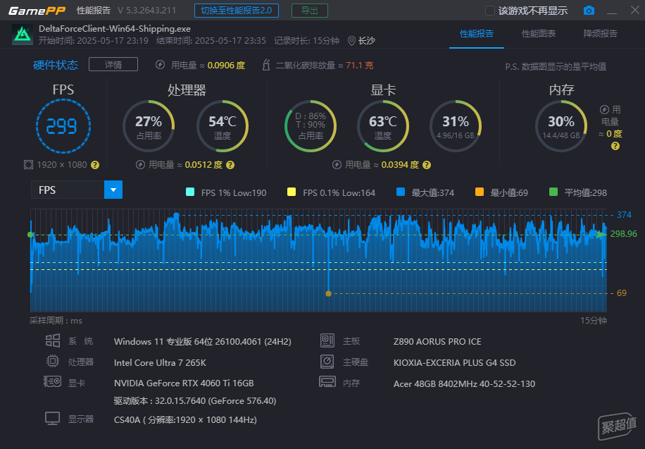Image resolution: width=645 pixels, height=449 pixels.
Task: Click the FPS dropdown text field
Action: pyautogui.click(x=68, y=190)
